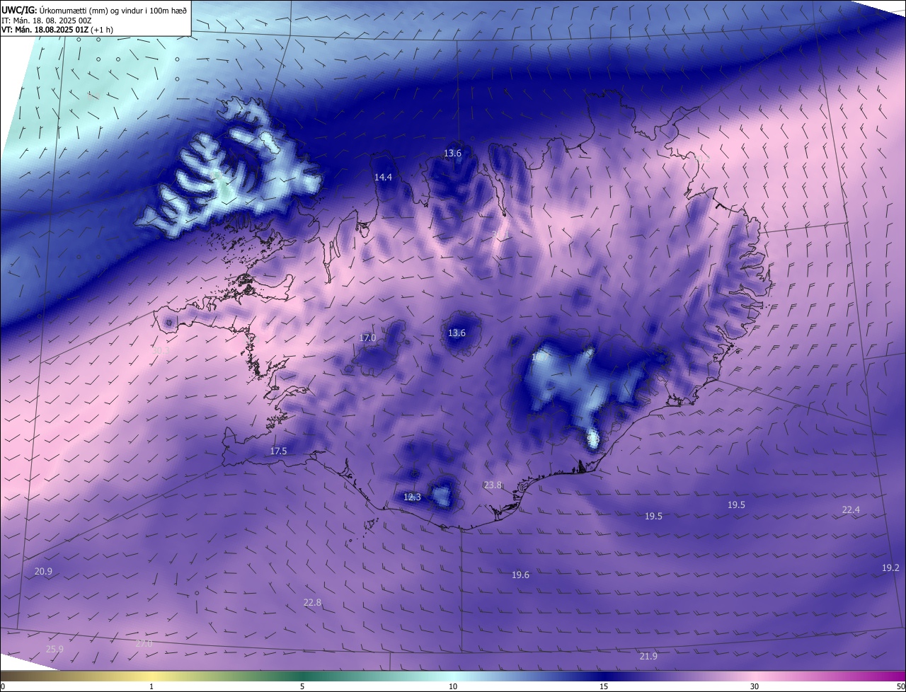Click the 19.6 value label on the map
This screenshot has height=692, width=906.
coord(520,575)
